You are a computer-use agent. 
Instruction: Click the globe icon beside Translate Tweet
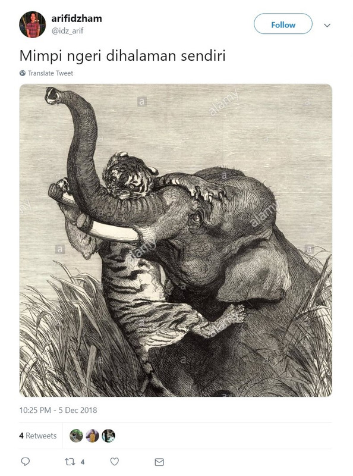tap(23, 73)
